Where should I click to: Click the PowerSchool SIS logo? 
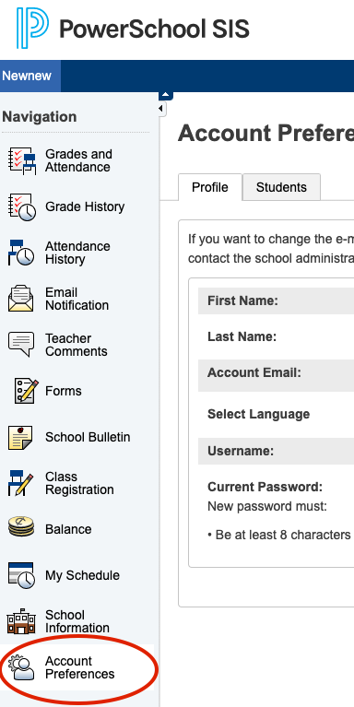click(133, 28)
